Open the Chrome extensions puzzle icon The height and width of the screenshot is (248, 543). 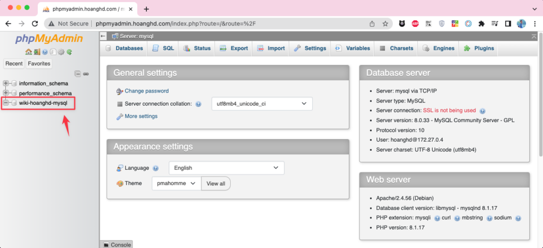[481, 23]
